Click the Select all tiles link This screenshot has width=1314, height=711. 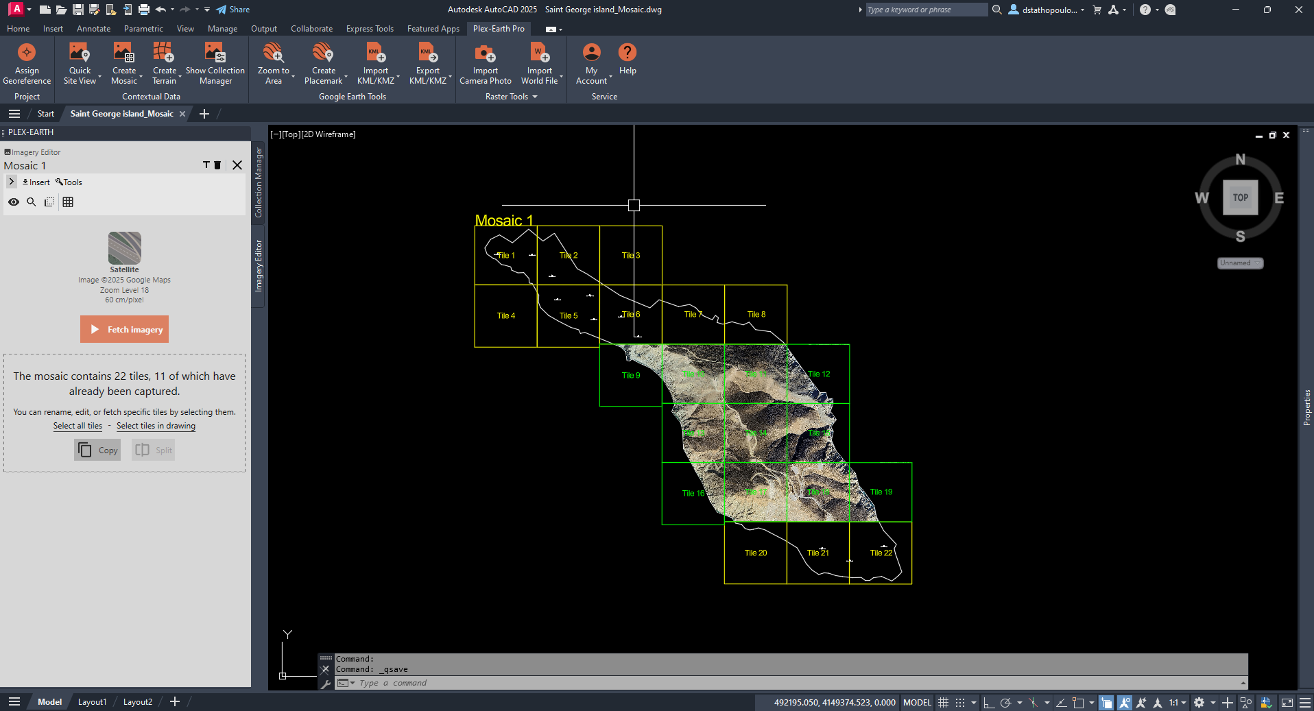pos(77,426)
